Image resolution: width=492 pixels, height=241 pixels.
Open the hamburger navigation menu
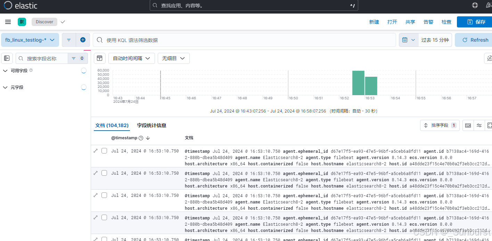coord(8,22)
